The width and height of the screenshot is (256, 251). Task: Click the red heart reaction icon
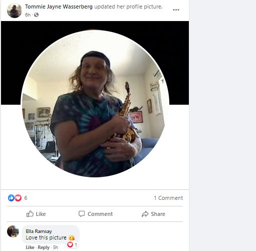(x=18, y=198)
